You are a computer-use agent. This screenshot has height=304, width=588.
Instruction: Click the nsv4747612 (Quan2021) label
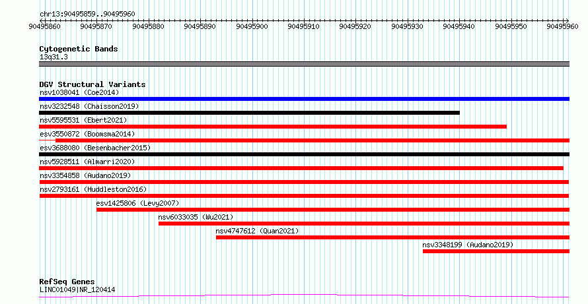[257, 231]
